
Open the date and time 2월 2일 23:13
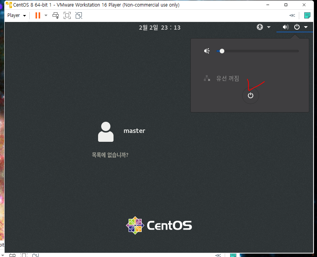159,27
